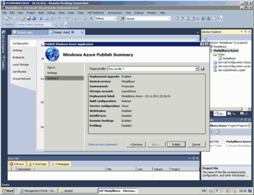254x195 pixels.
Task: Toggle the 0 Warnings filter
Action: pyautogui.click(x=37, y=164)
